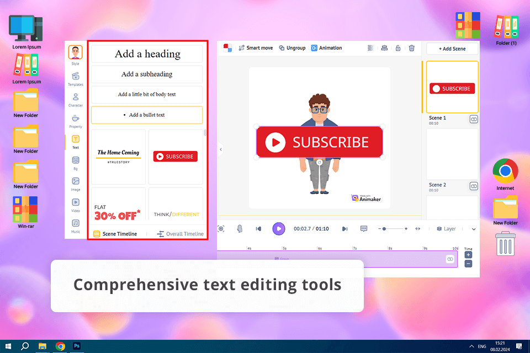Open the Image library

pyautogui.click(x=76, y=184)
